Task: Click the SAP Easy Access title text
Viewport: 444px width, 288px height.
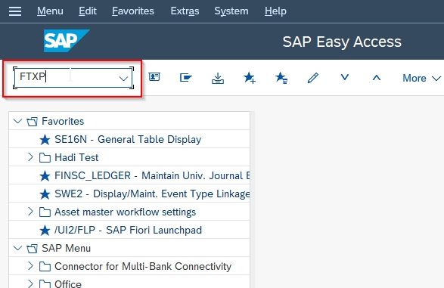Action: tap(342, 42)
